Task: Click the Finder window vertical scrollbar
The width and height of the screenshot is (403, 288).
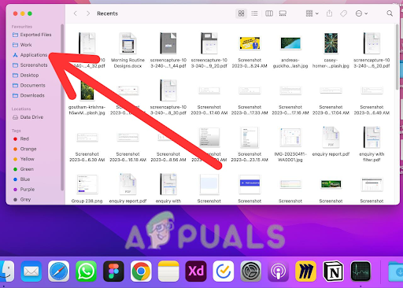Action: 397,57
